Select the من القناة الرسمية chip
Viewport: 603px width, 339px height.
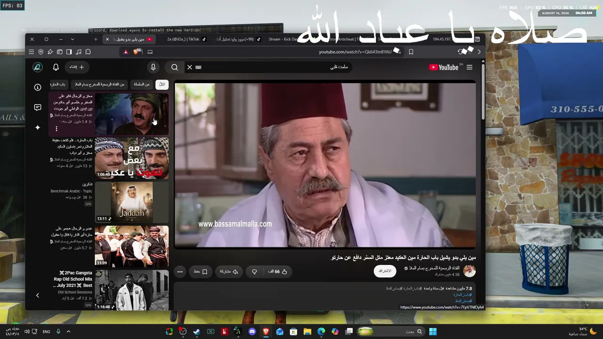[x=99, y=84]
